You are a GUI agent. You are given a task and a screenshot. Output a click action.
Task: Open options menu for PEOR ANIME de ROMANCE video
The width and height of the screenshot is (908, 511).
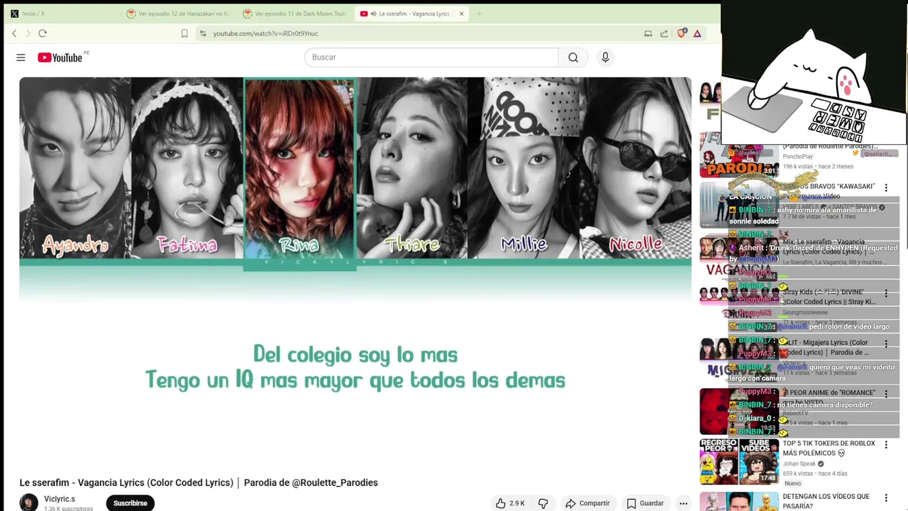886,394
